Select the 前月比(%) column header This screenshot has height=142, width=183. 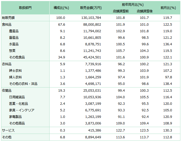pos(168,8)
